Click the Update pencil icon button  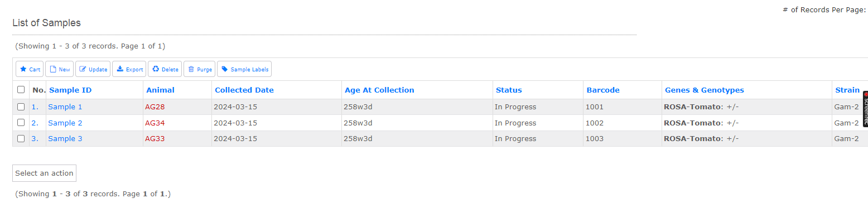click(93, 69)
